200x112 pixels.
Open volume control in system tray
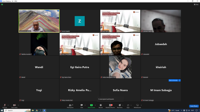(189, 110)
